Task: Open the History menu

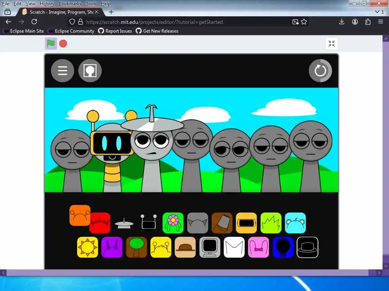Action: [x=47, y=4]
